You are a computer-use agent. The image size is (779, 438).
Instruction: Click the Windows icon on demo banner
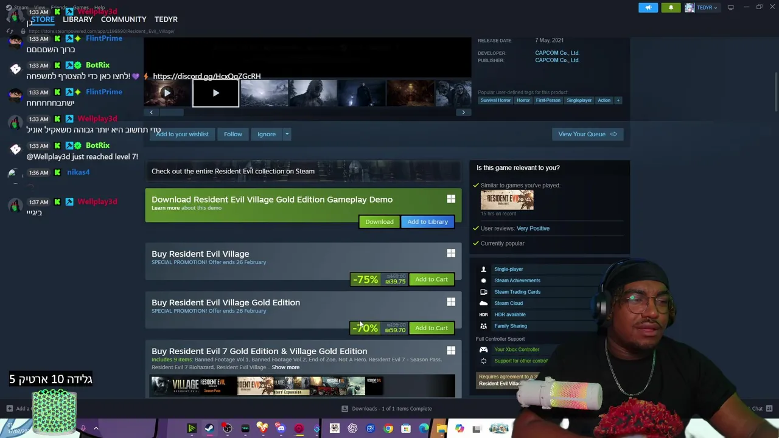click(x=451, y=199)
